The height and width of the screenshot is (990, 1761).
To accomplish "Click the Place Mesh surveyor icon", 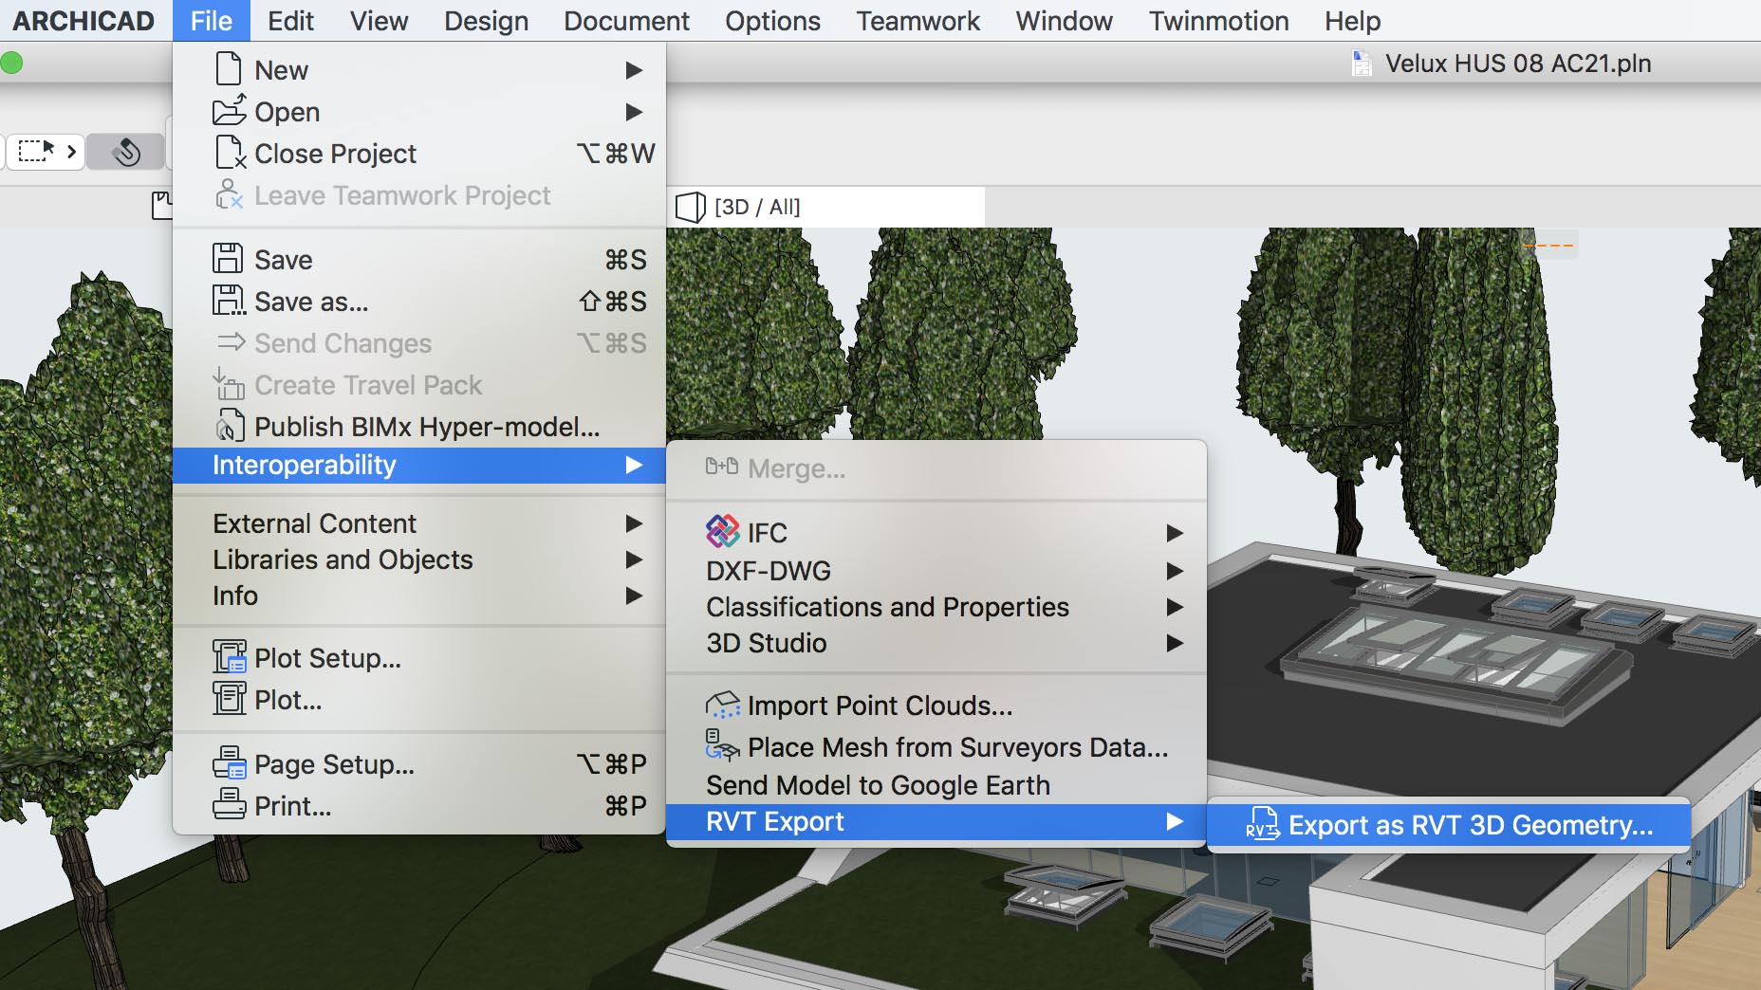I will point(722,745).
